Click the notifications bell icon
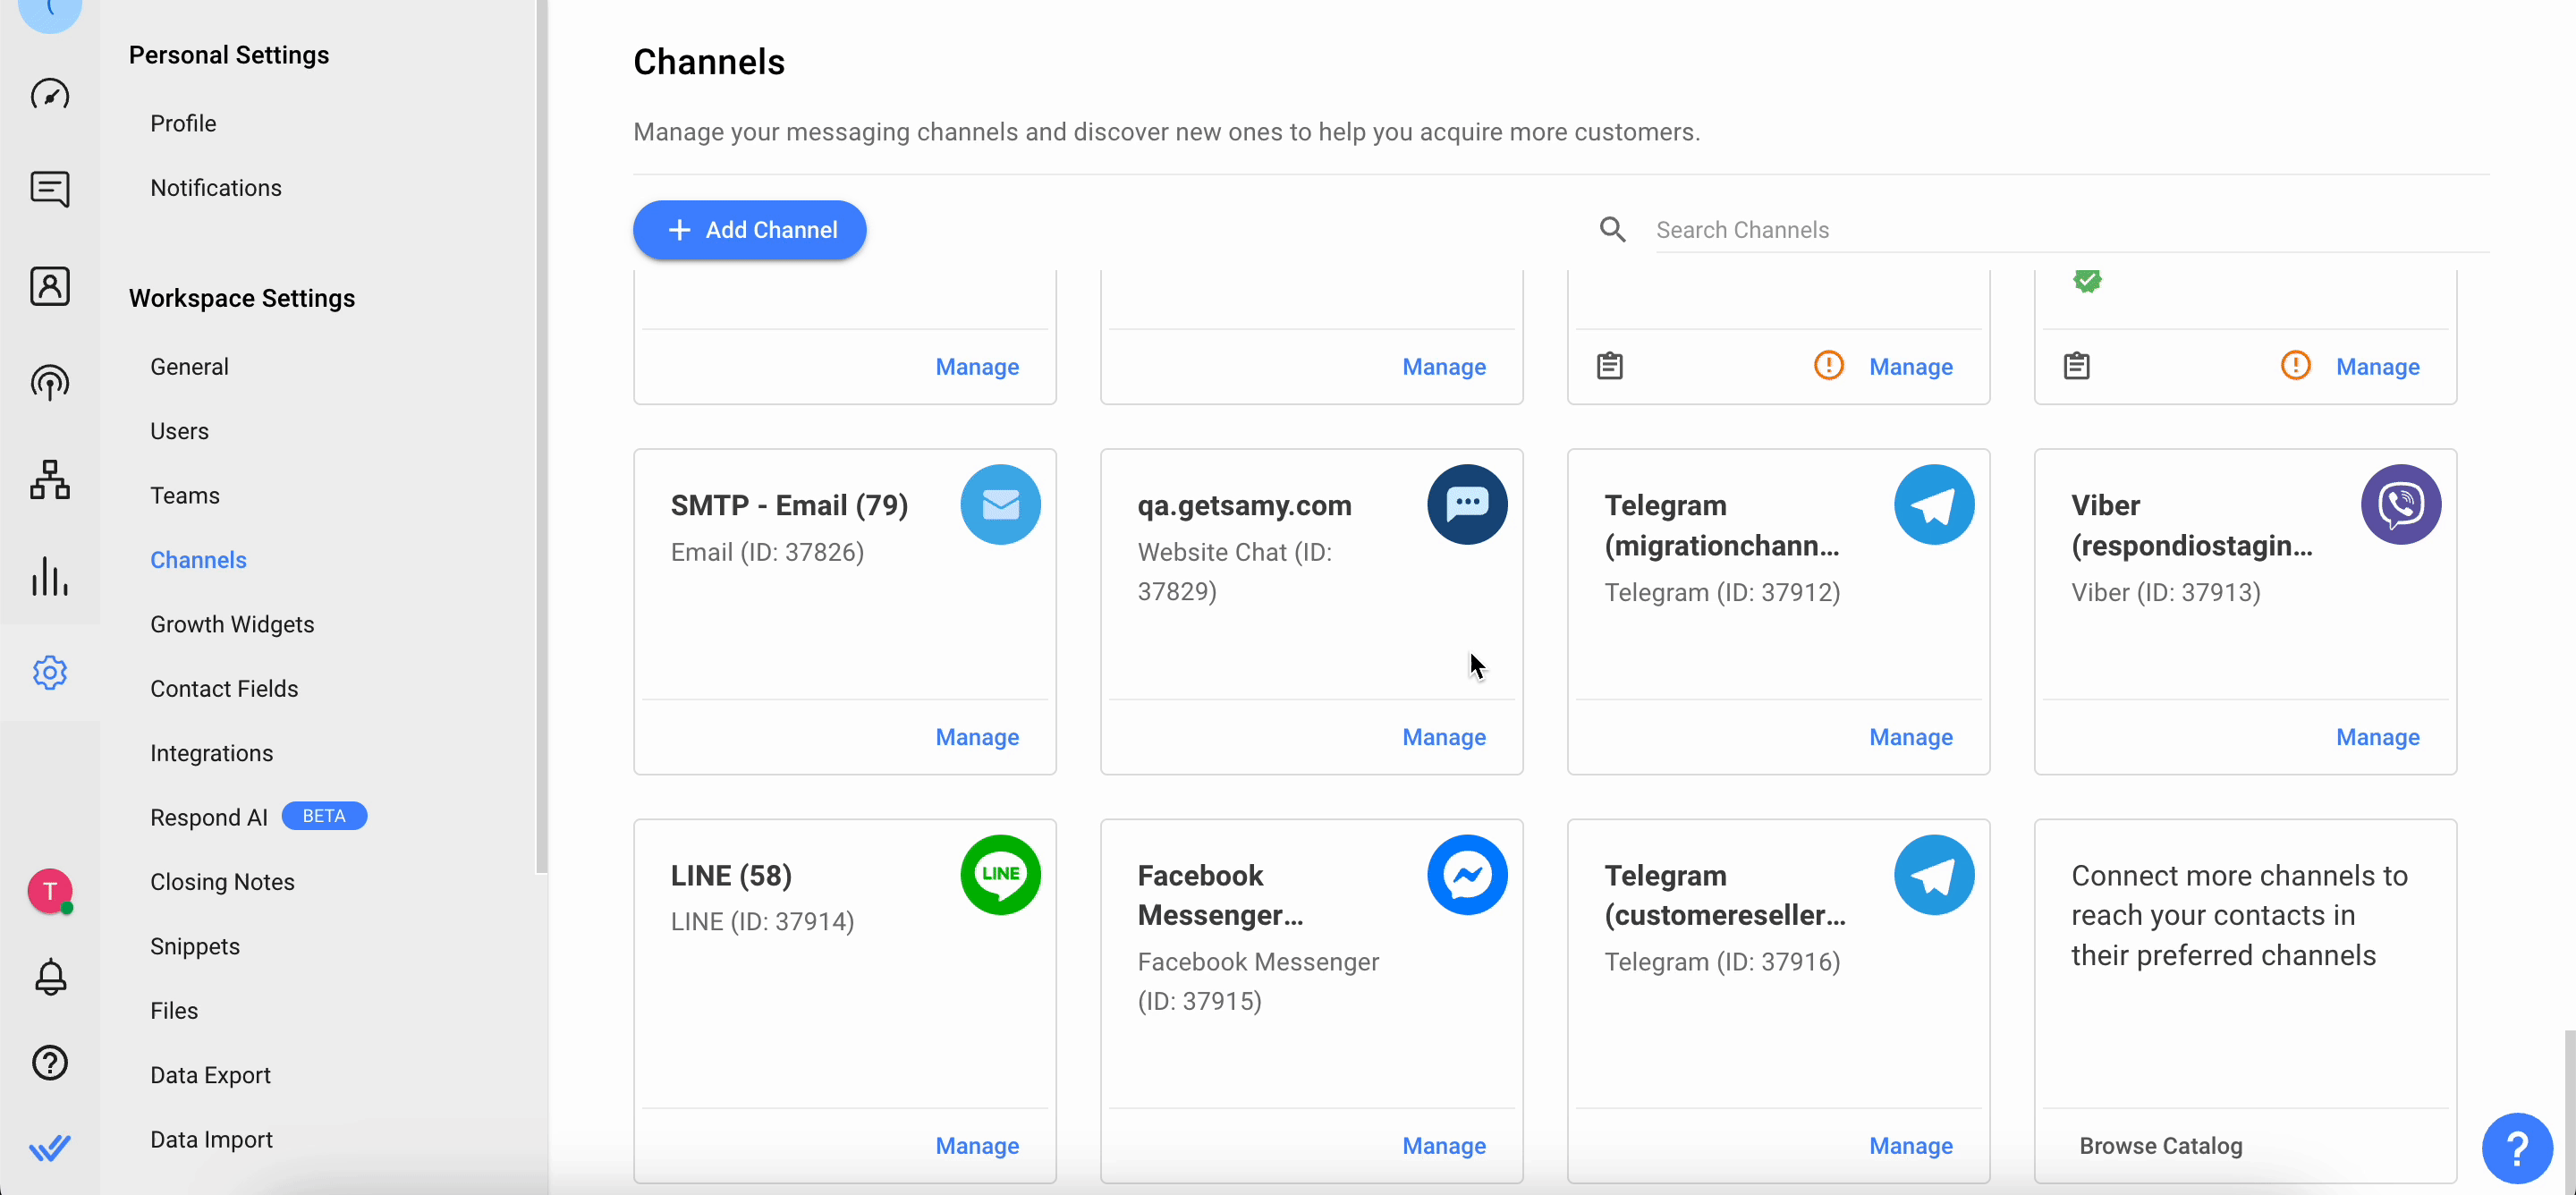 (x=50, y=976)
